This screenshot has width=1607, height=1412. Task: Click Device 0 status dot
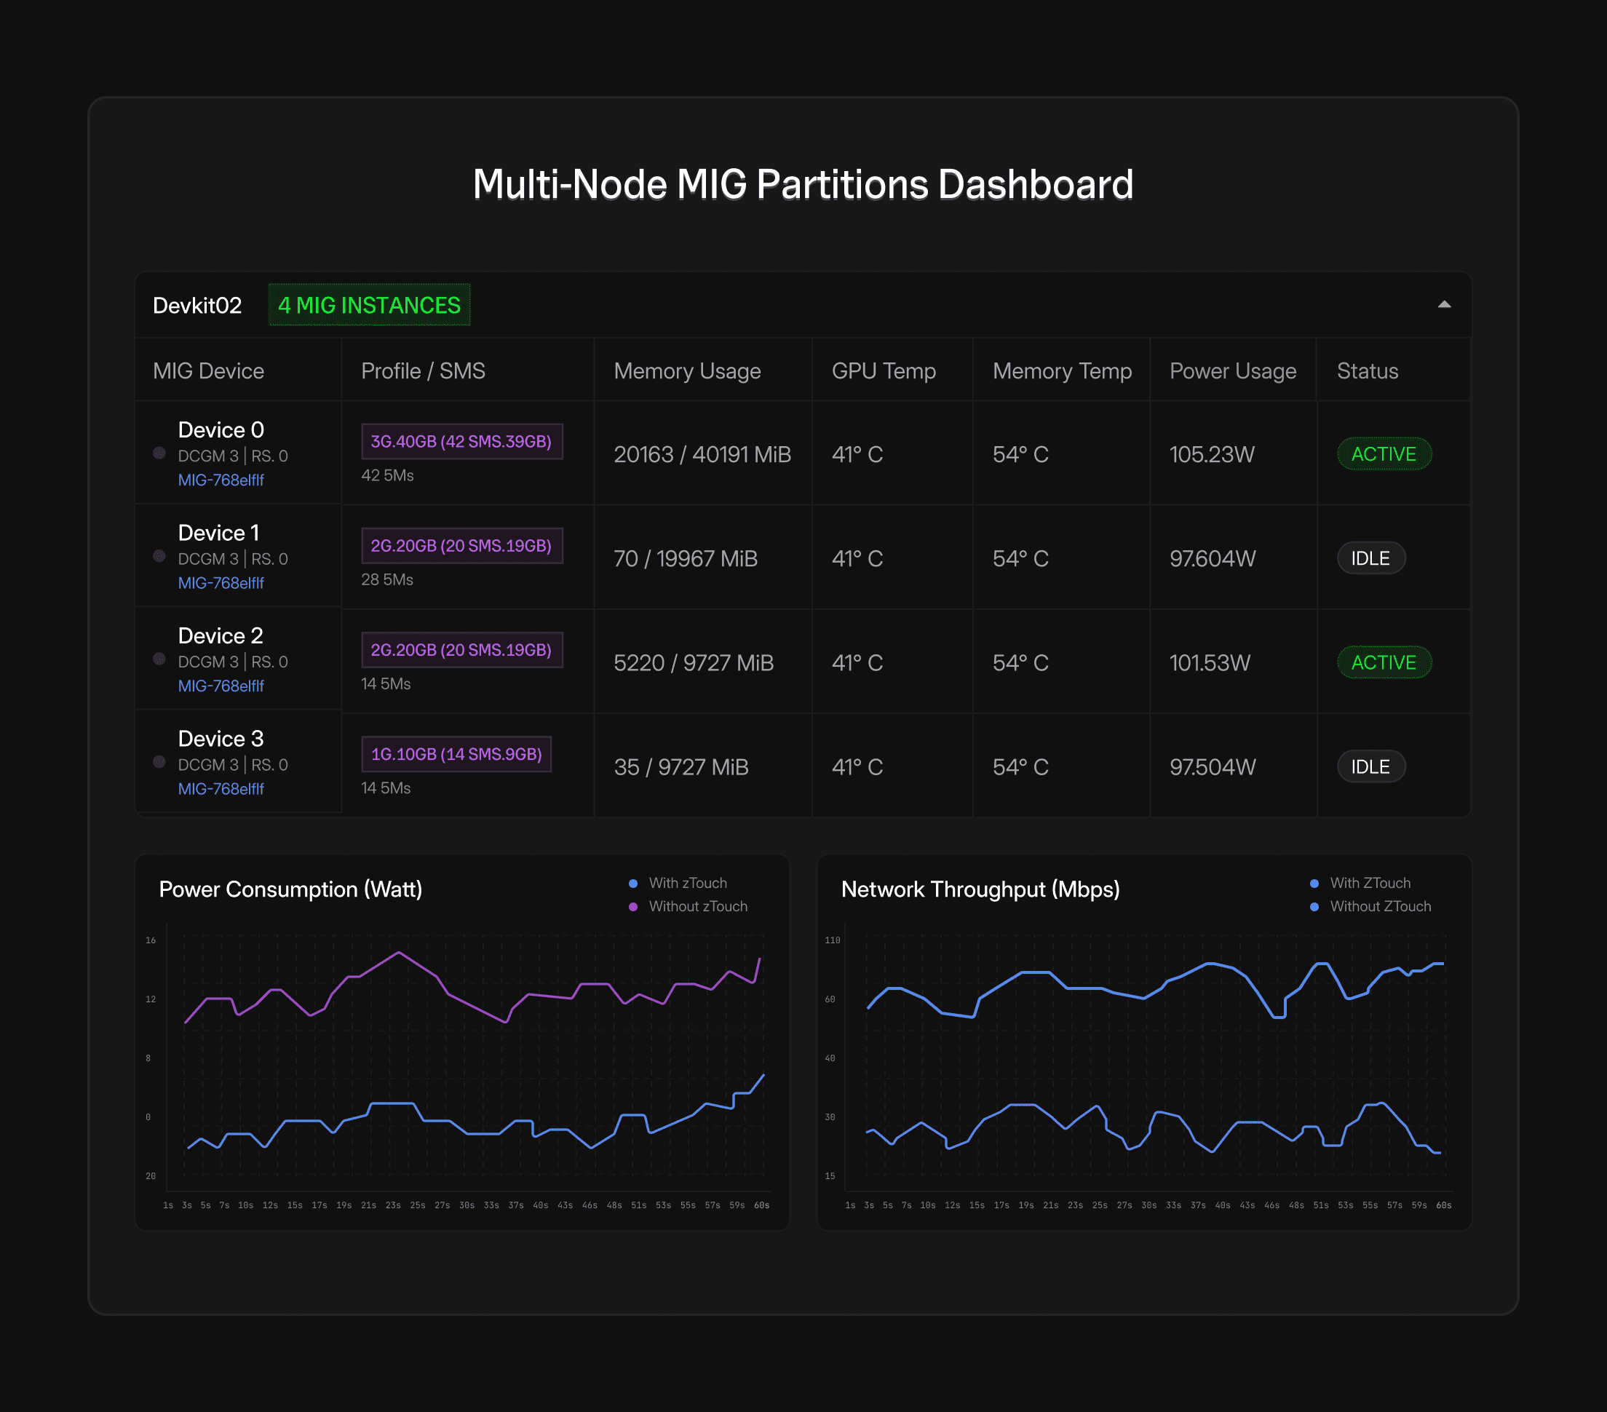[159, 453]
